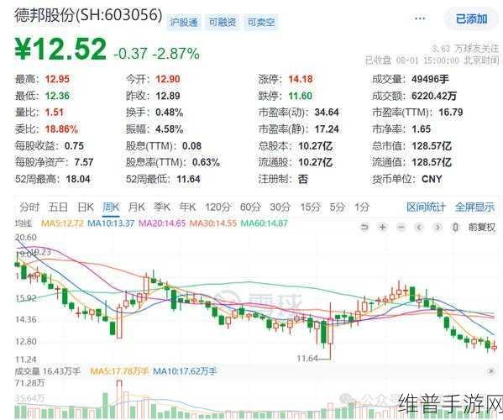Click the chart reset undo arrow icon

[x=364, y=227]
